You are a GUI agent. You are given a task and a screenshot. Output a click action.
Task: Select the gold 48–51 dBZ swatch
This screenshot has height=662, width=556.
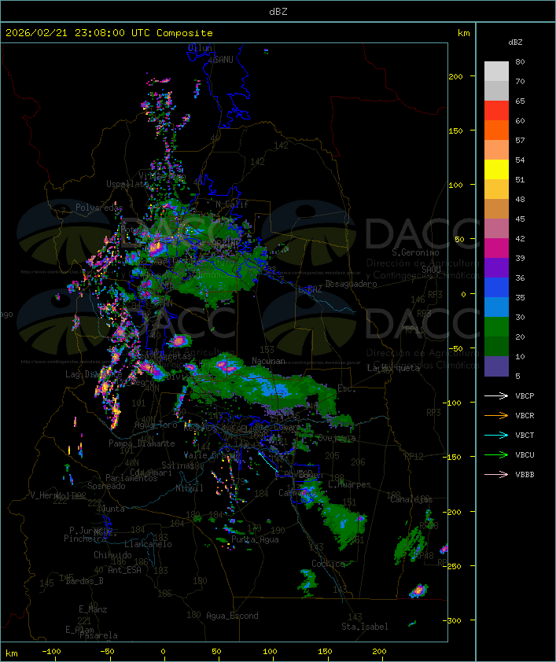tap(496, 189)
